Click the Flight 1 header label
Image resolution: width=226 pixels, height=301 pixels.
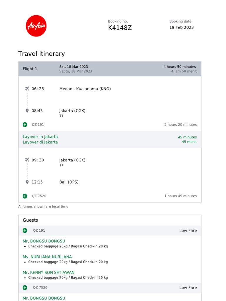click(x=30, y=69)
